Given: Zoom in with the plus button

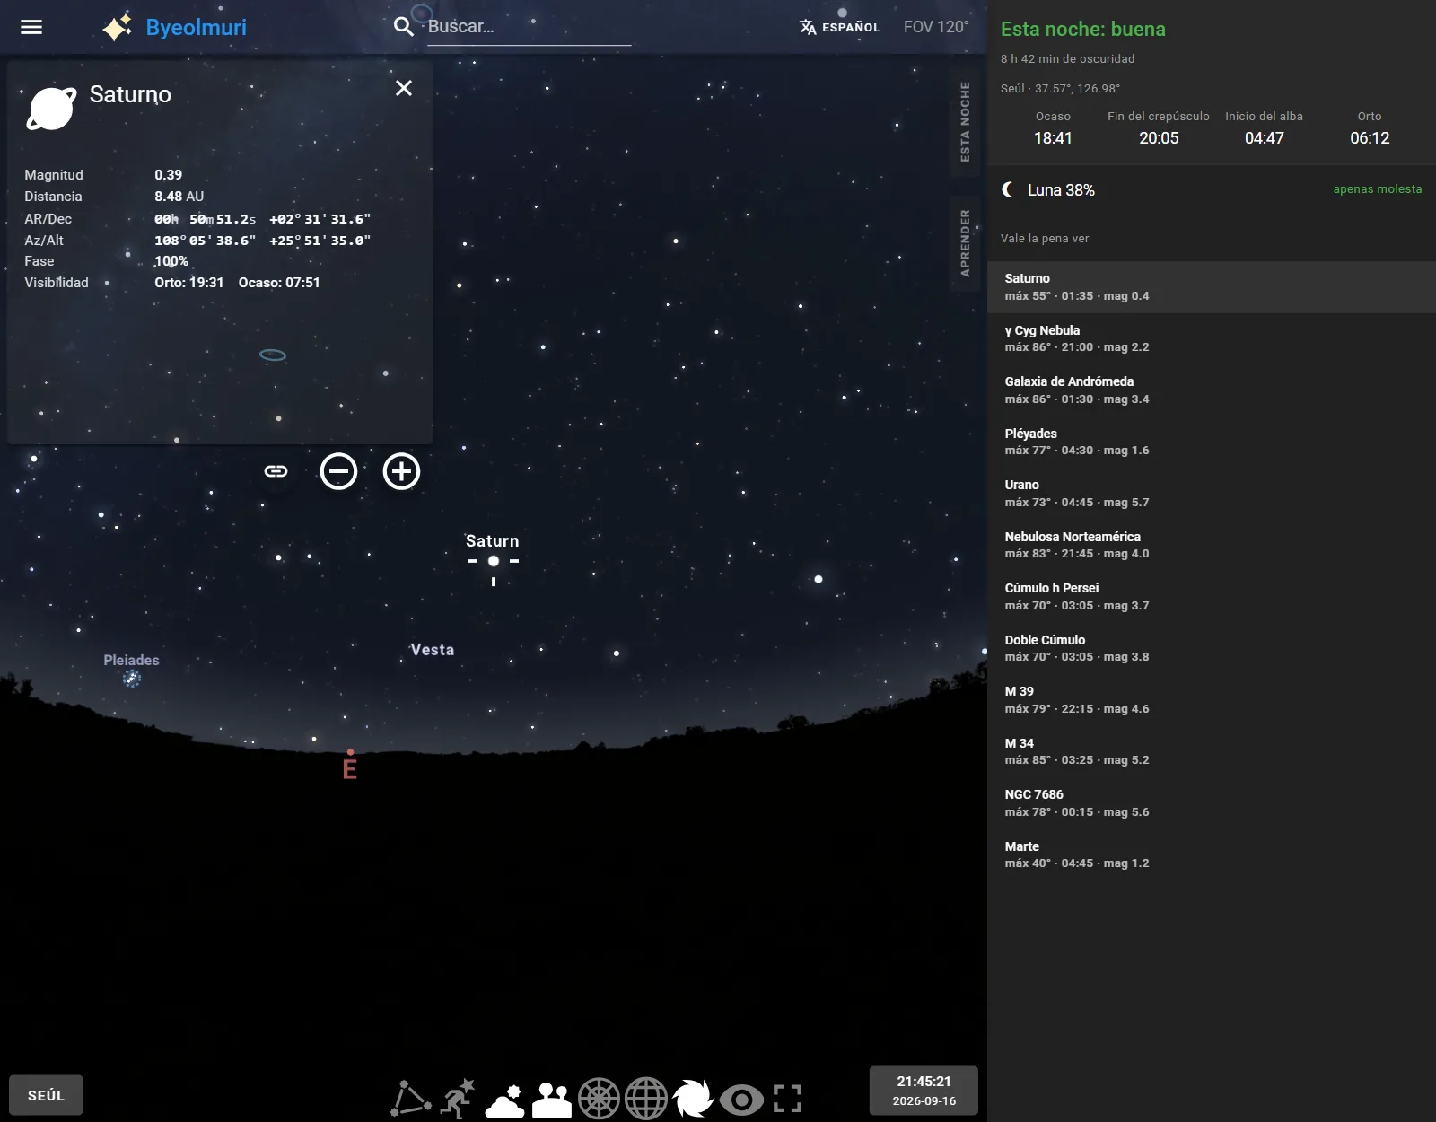Looking at the screenshot, I should click(x=401, y=471).
